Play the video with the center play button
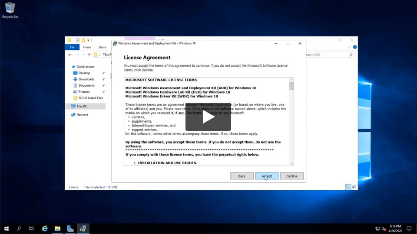The image size is (417, 234). coord(208,117)
